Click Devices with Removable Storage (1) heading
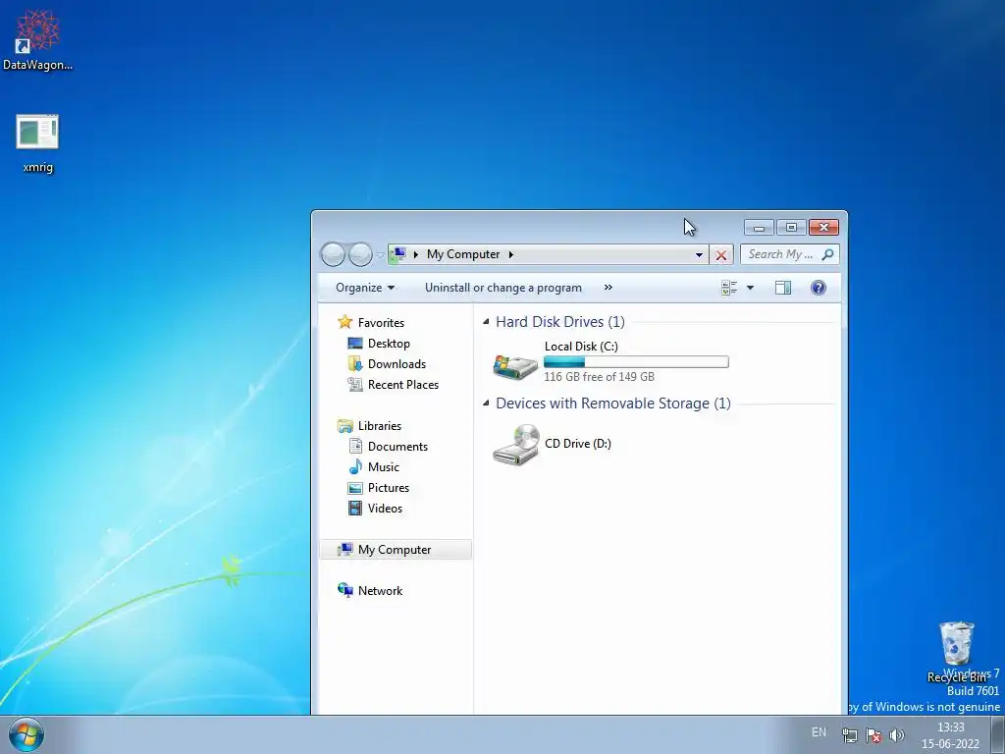Screen dimensions: 1005x754 [x=613, y=404]
